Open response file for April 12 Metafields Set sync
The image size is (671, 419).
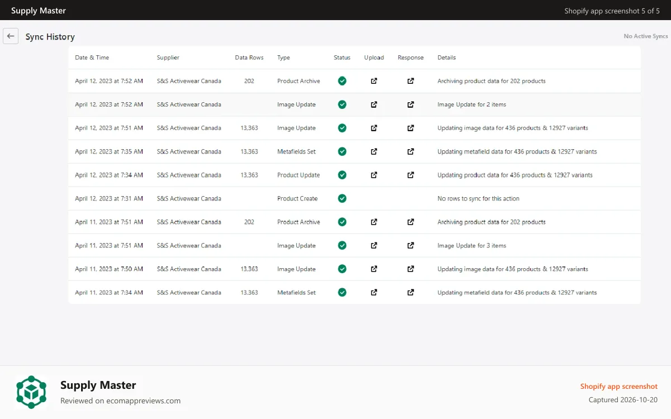(410, 151)
